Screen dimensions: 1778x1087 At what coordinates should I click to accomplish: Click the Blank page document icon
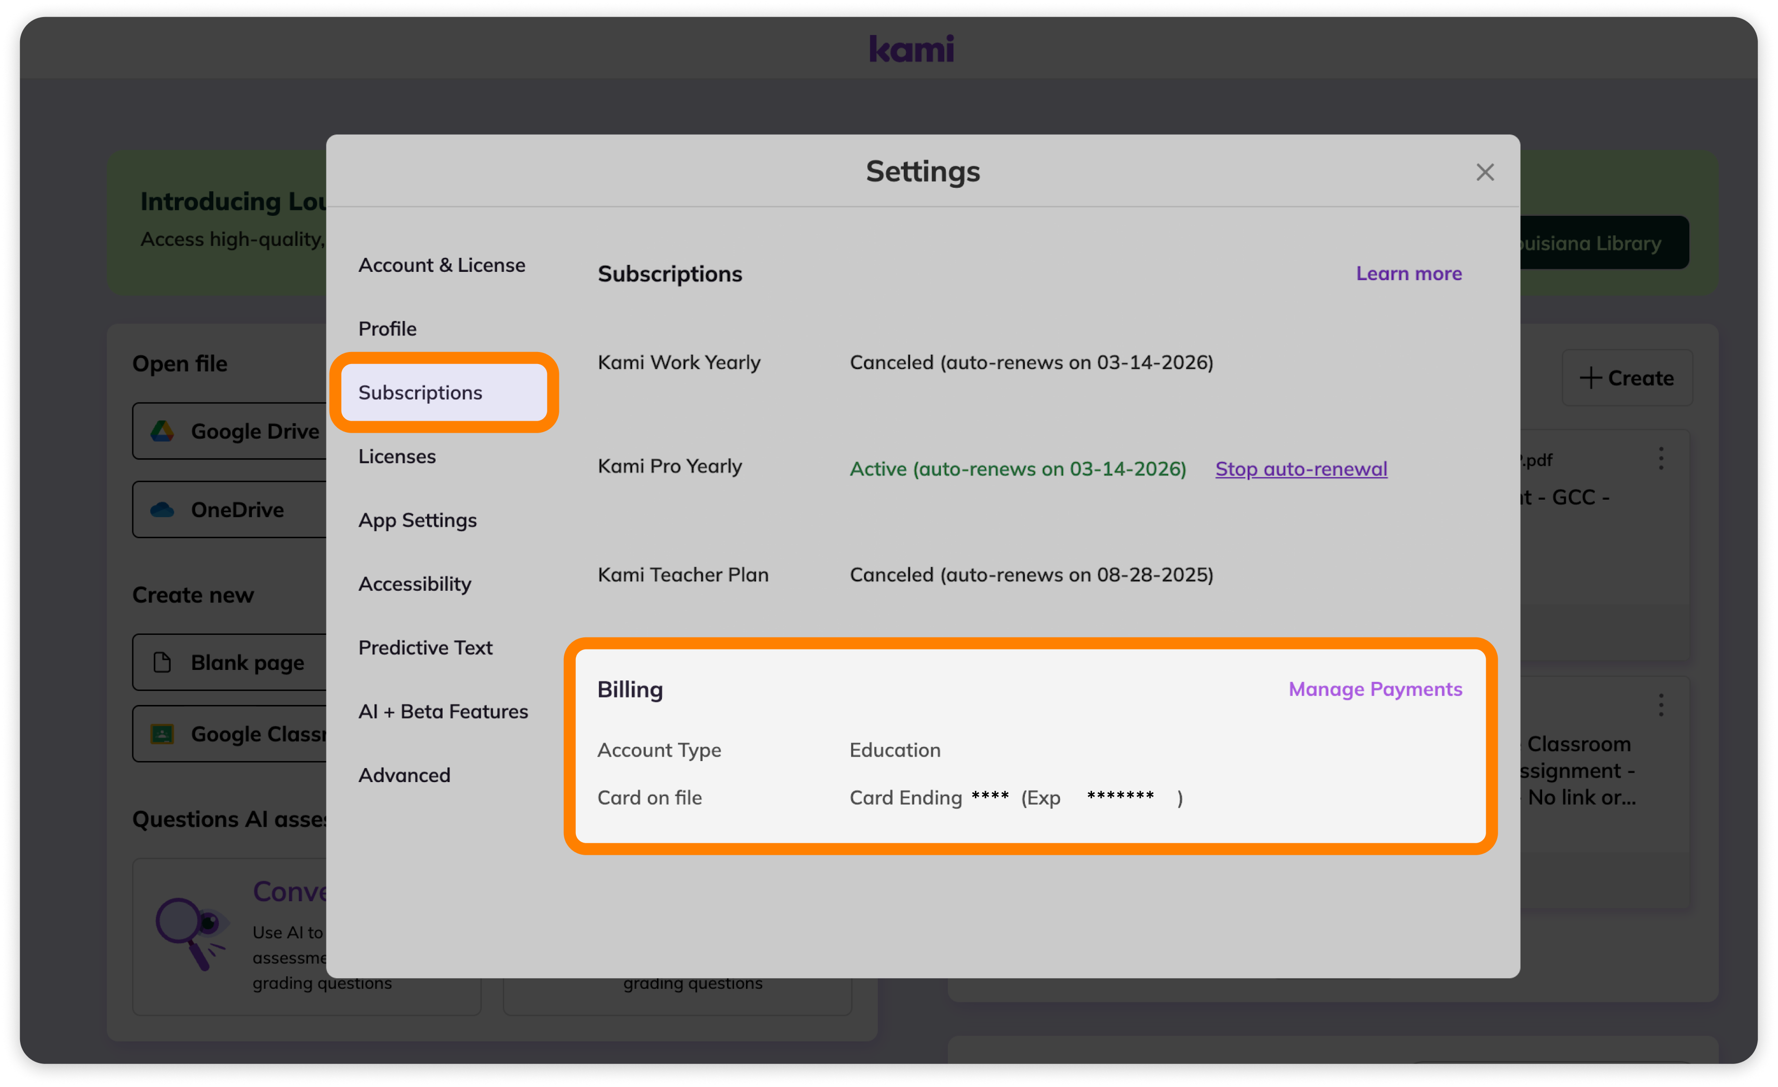162,662
